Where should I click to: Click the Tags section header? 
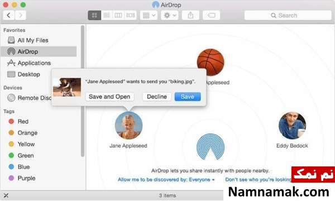point(9,111)
